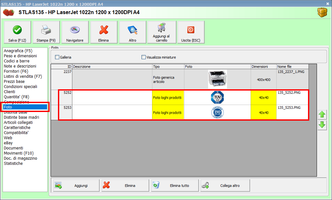Screen dimensions: 332x200
Task: Select Prezzi base in sidebar
Action: [14, 82]
